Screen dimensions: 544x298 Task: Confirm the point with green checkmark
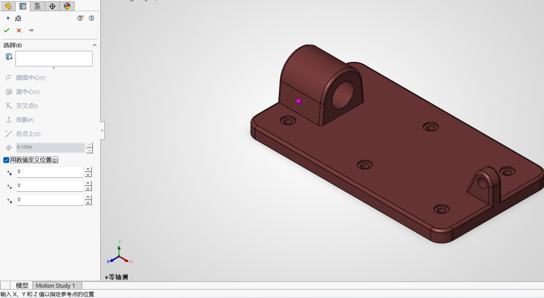pos(7,30)
